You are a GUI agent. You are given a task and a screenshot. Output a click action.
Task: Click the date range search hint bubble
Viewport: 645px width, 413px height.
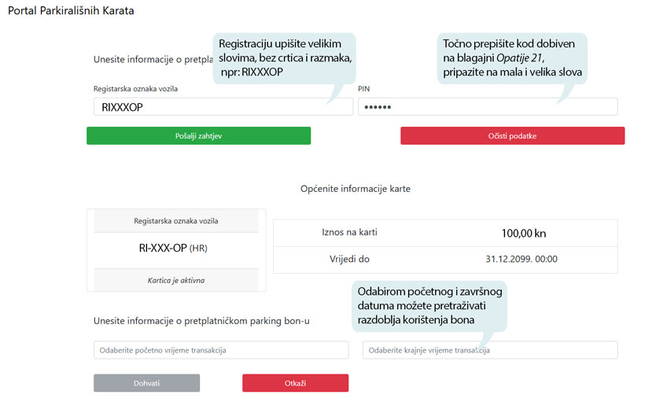click(x=429, y=306)
